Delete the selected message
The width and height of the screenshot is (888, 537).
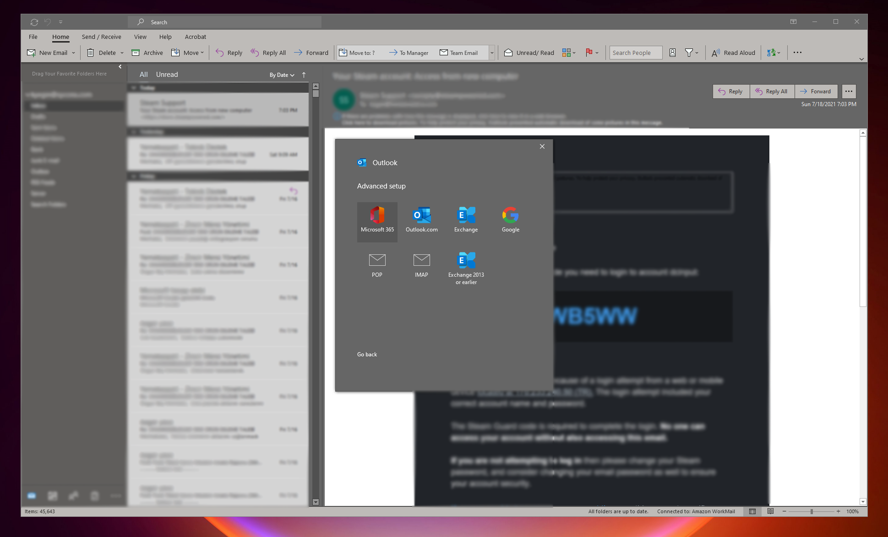click(102, 53)
